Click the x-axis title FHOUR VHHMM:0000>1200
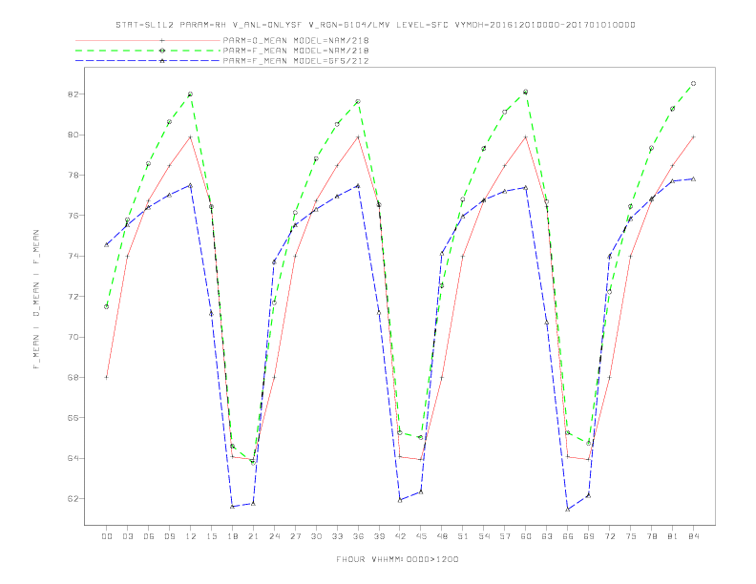 (397, 559)
